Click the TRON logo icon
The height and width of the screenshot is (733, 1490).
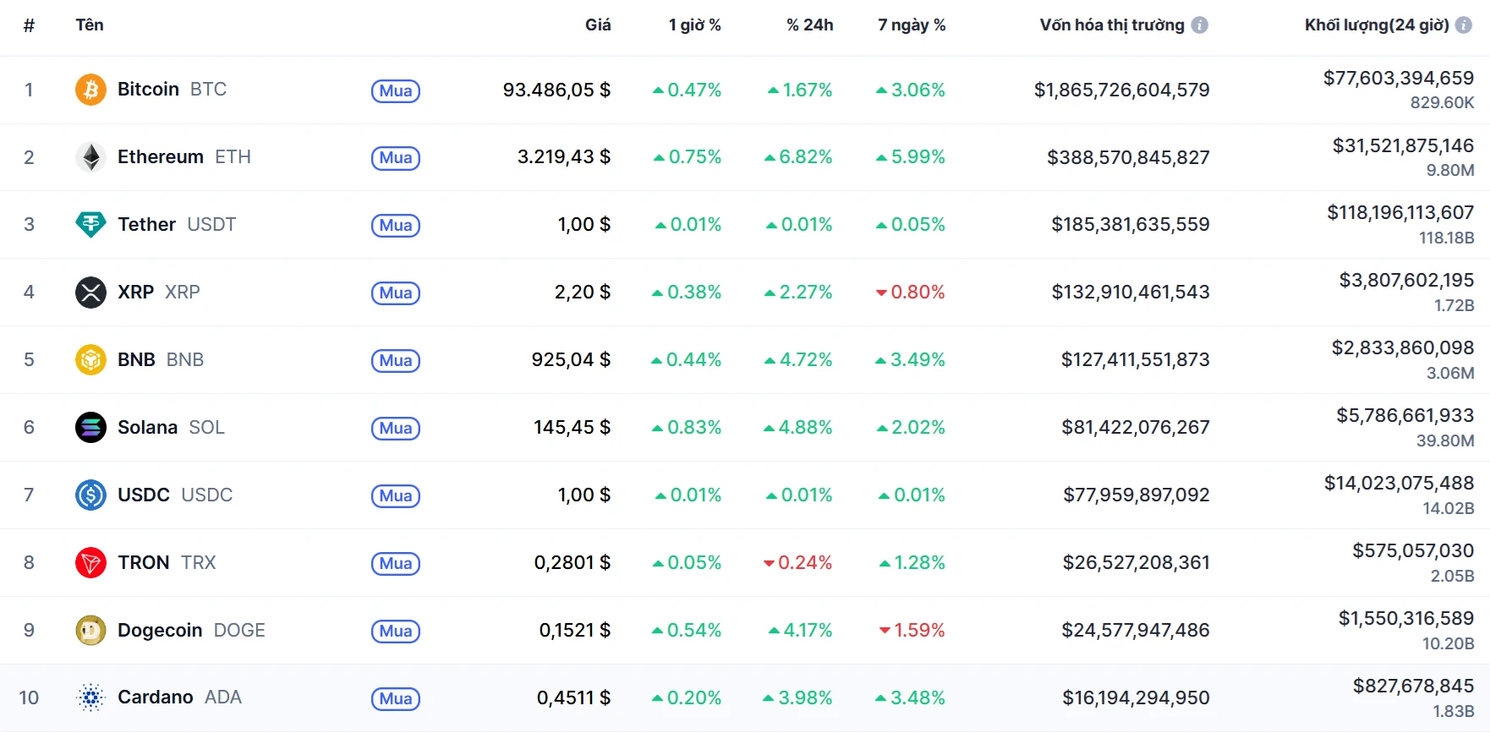90,563
